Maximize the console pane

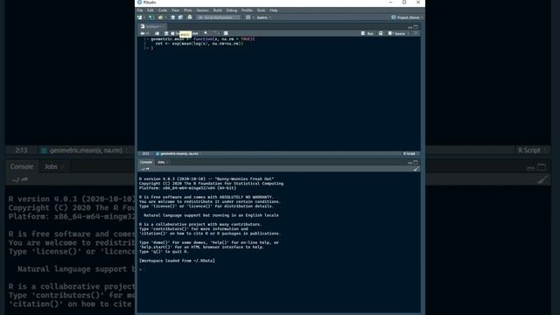tap(416, 163)
